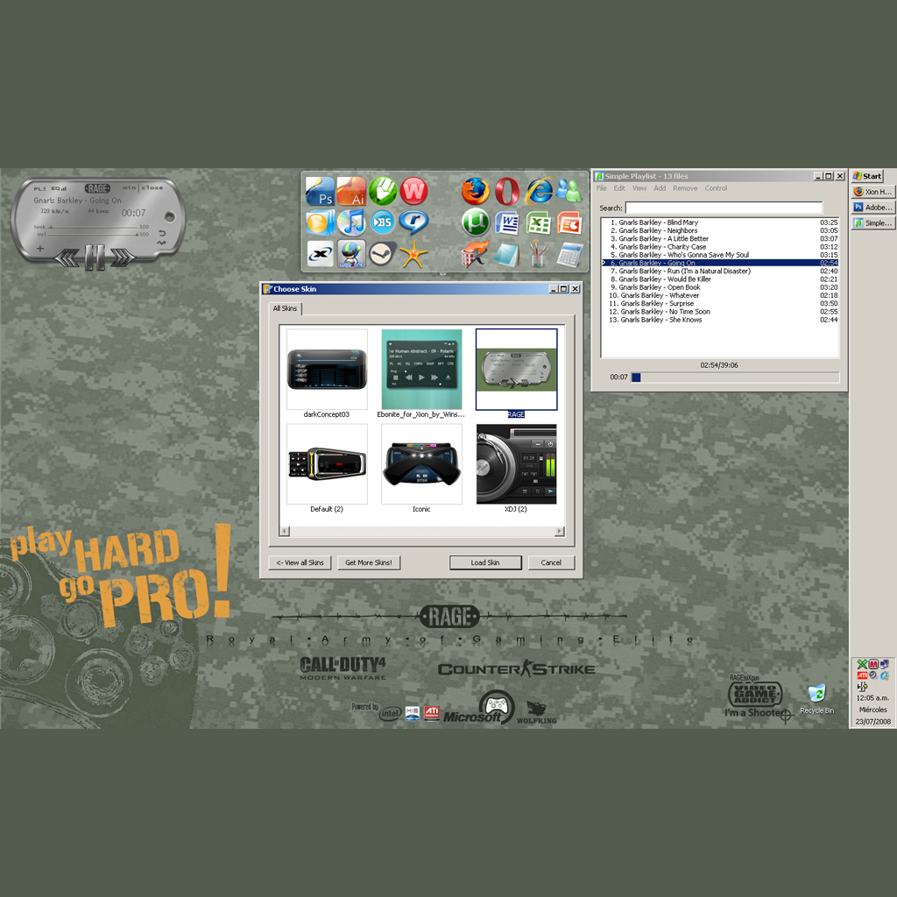
Task: Open iTunes from the dock
Action: (351, 222)
